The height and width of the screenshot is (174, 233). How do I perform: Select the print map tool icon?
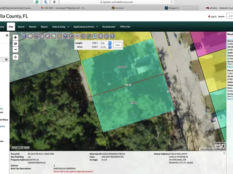65,36
